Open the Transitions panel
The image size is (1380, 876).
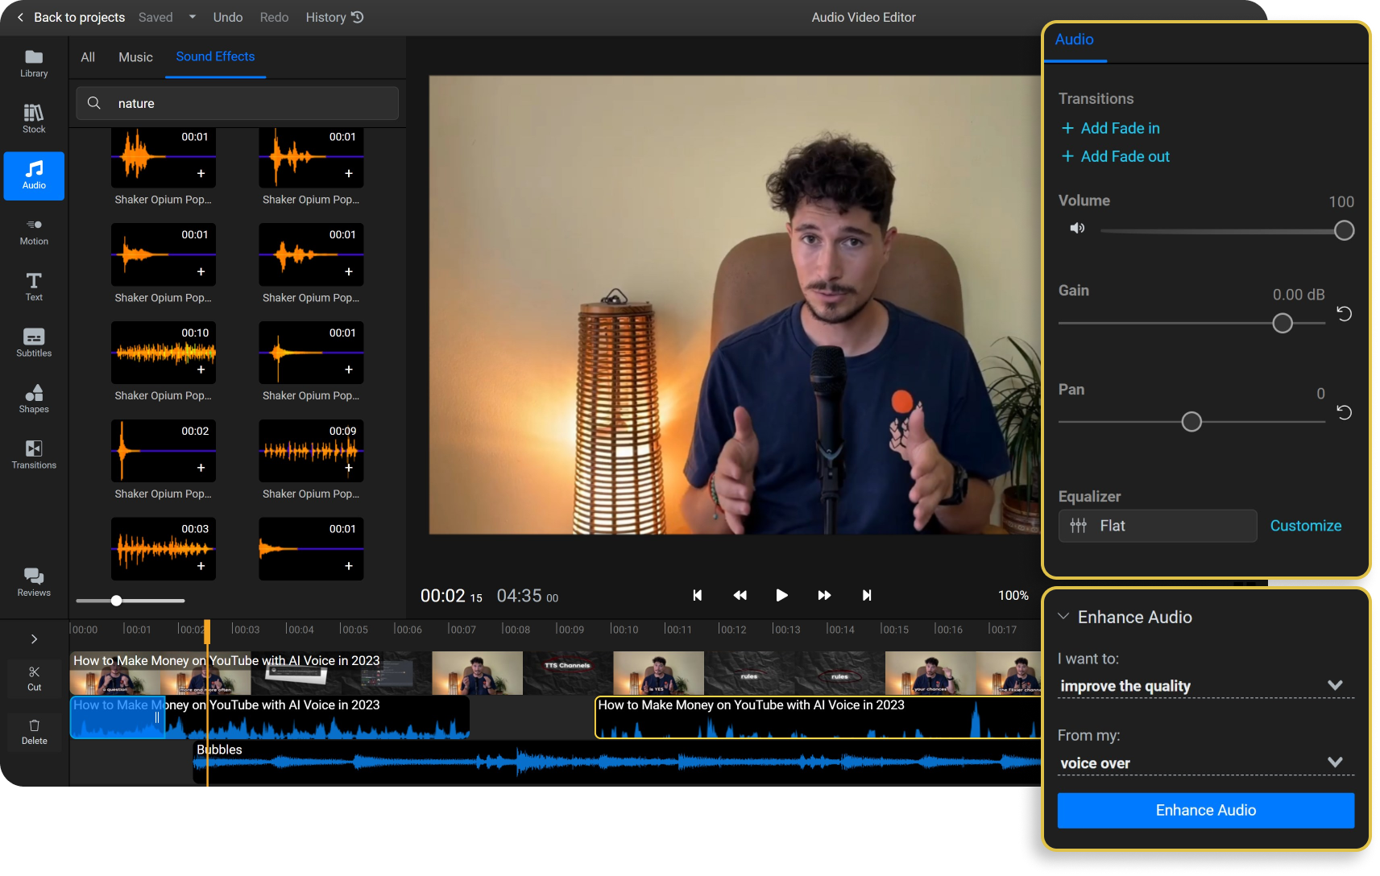coord(33,455)
